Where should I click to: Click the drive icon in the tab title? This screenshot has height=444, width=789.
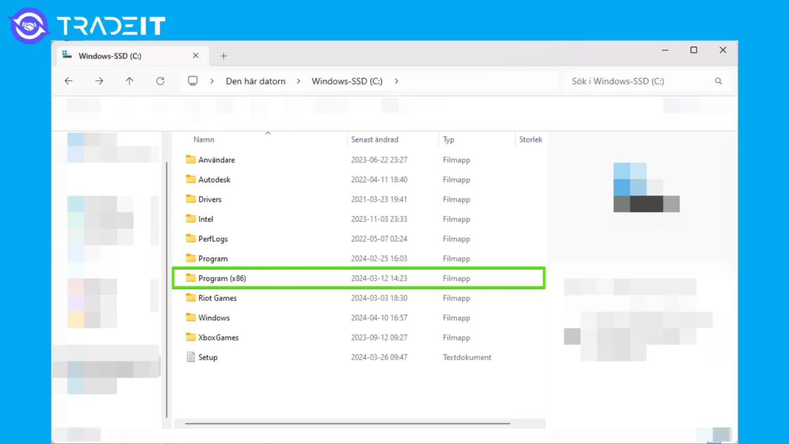67,55
